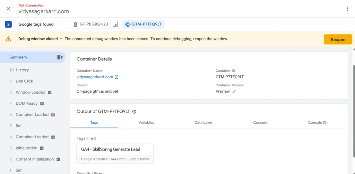355x174 pixels.
Task: Click the code icon beside DOM Ready
Action: 42,104
